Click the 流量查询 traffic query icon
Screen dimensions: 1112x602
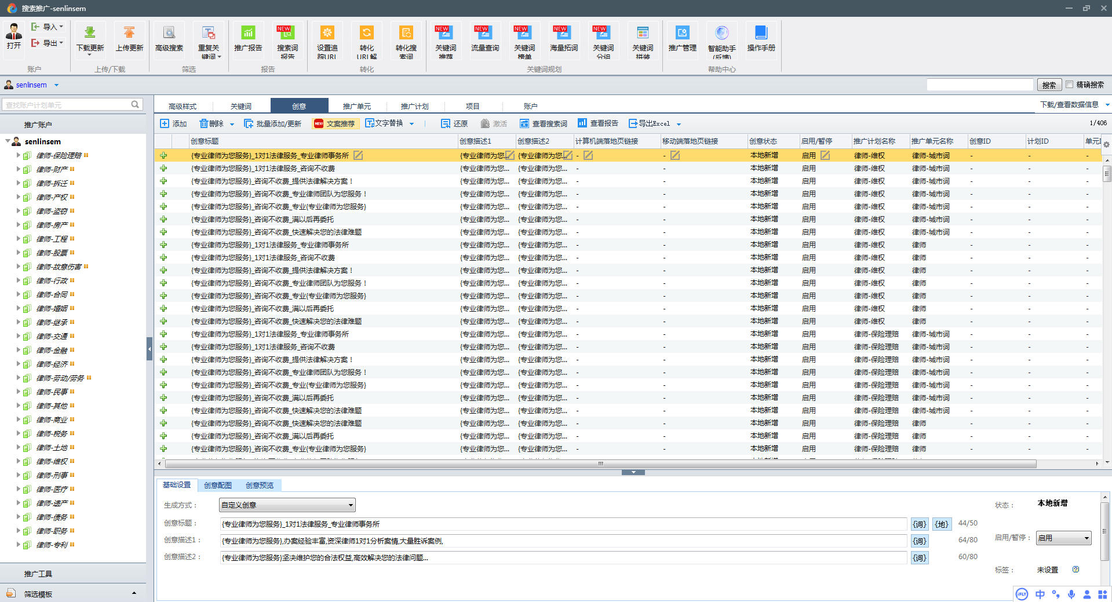(x=484, y=33)
